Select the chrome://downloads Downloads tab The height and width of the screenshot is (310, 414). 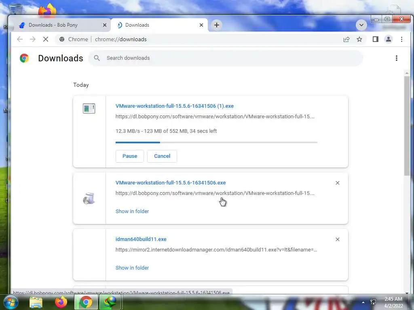click(x=159, y=25)
